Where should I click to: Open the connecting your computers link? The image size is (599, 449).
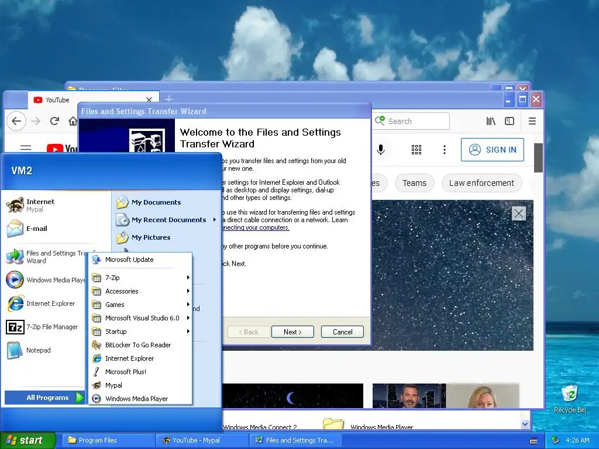(255, 227)
